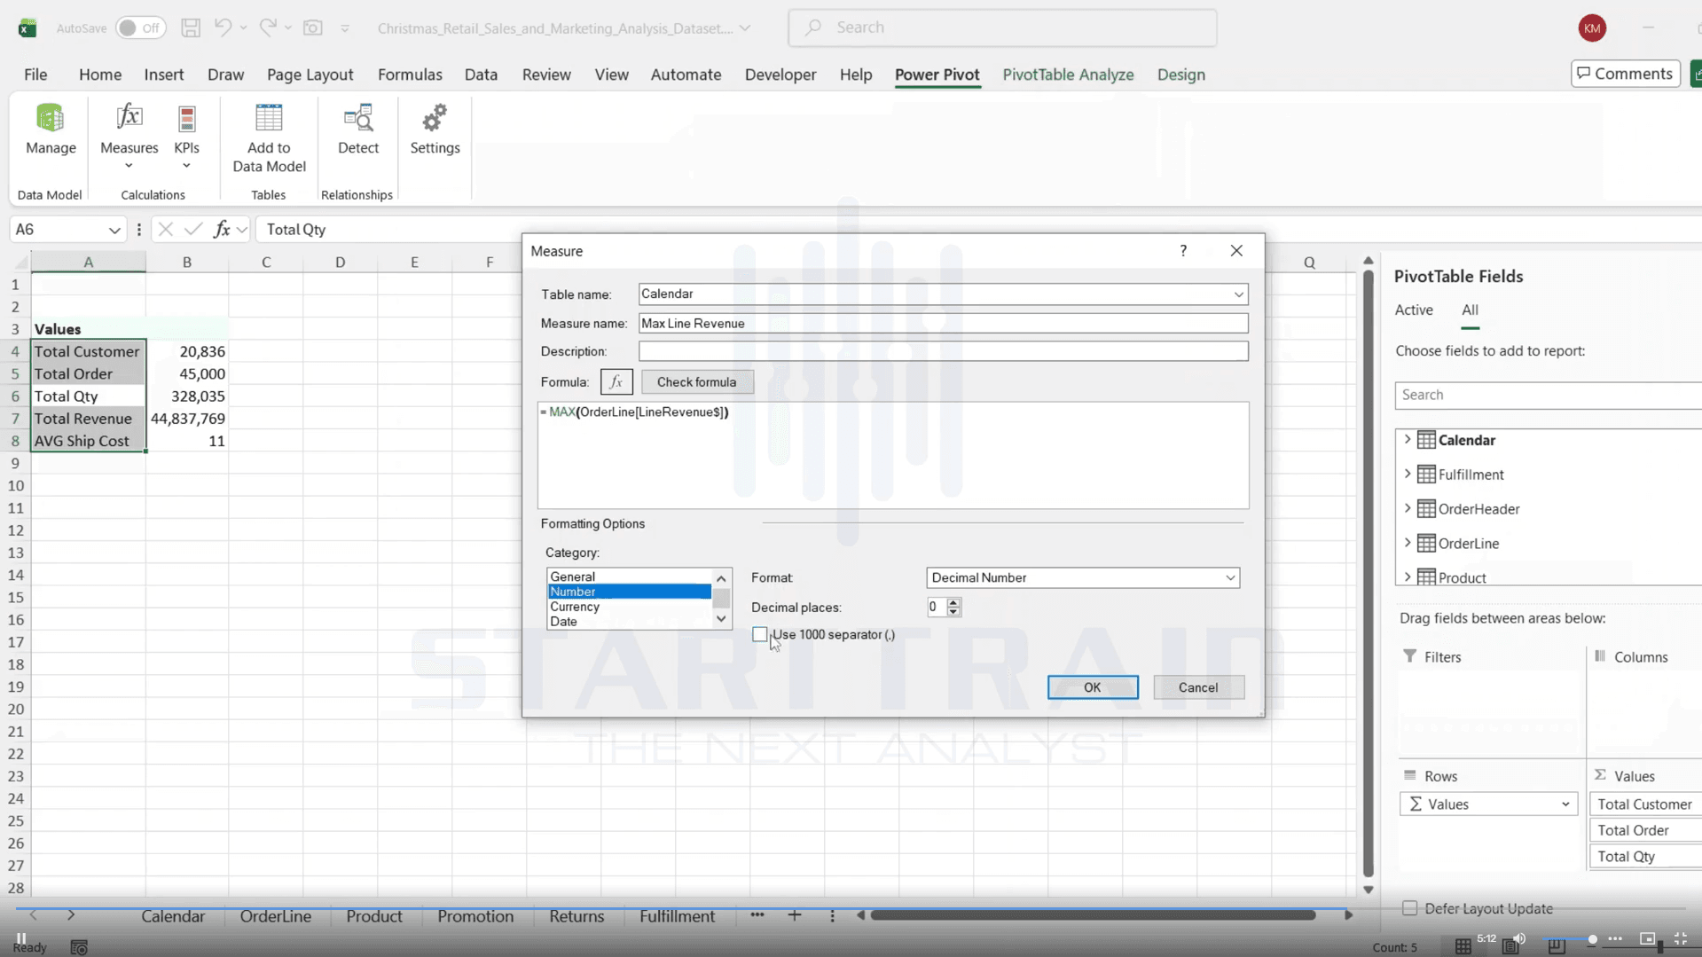
Task: Cancel the Measure dialog
Action: click(1198, 687)
